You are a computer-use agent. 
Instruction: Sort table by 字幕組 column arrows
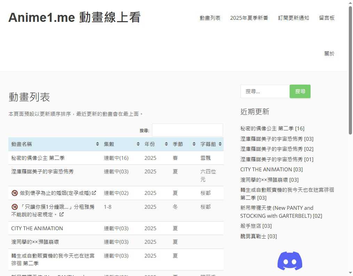220,144
